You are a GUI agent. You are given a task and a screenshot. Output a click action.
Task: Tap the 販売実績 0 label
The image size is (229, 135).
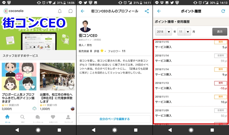coord(85,51)
